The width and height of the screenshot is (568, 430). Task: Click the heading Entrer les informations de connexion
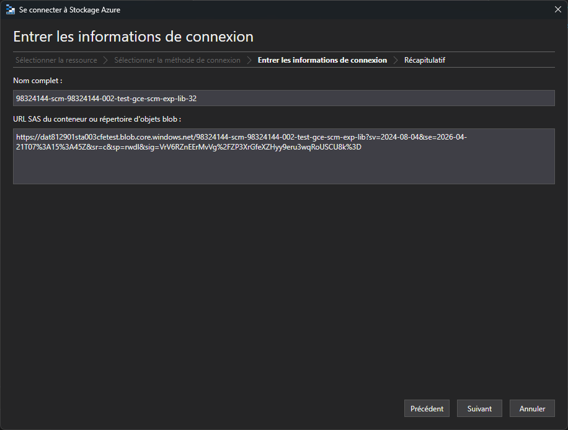133,37
